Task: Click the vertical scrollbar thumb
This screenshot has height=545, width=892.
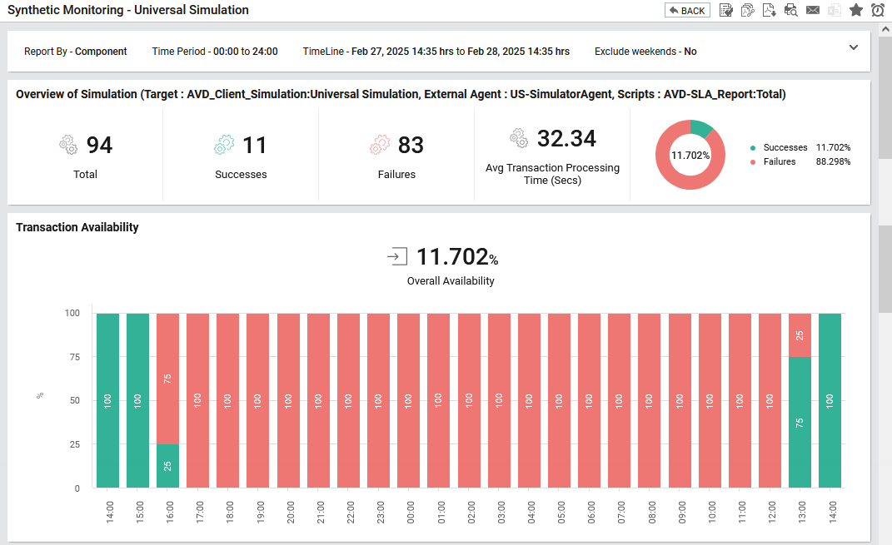Action: coord(885,268)
